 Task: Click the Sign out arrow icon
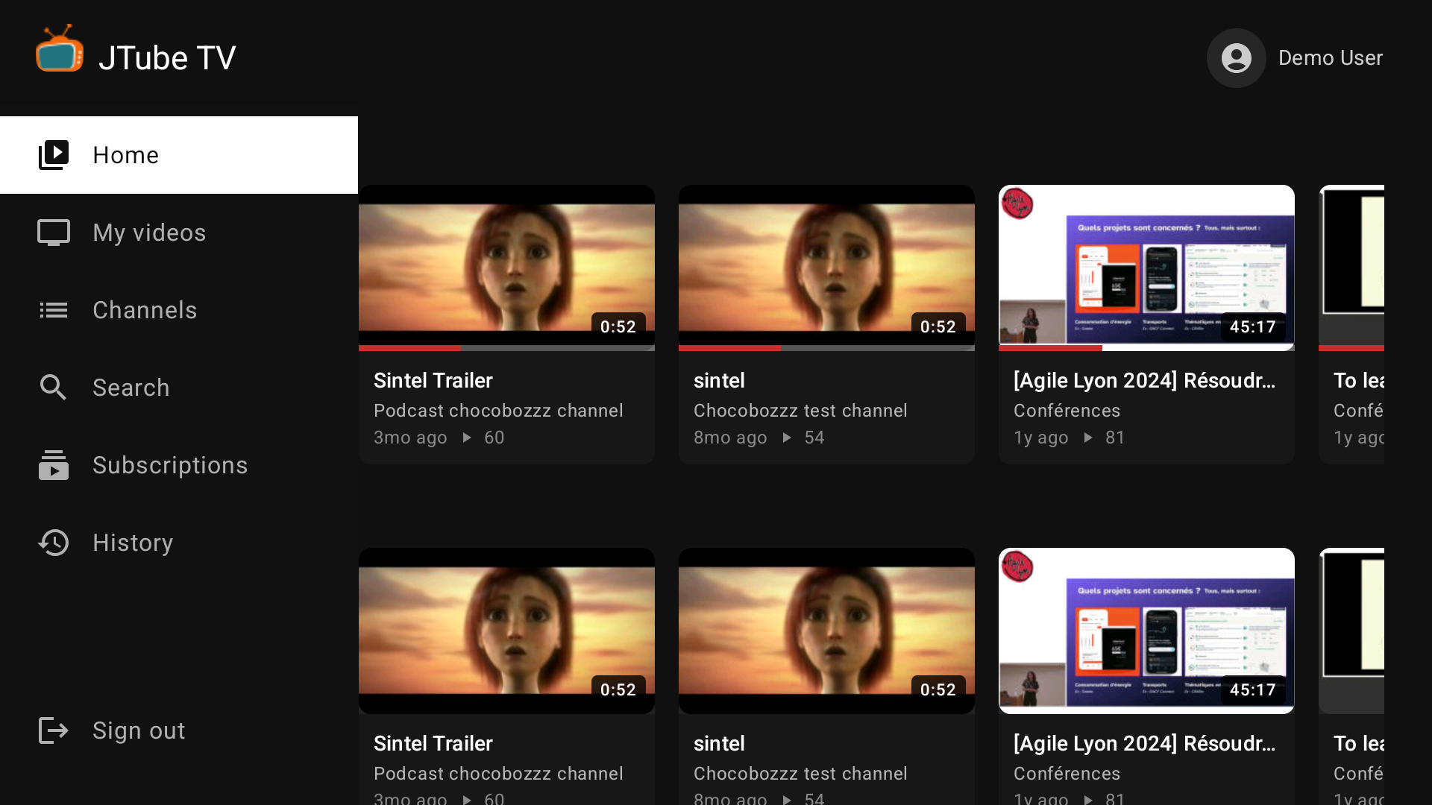[x=54, y=730]
